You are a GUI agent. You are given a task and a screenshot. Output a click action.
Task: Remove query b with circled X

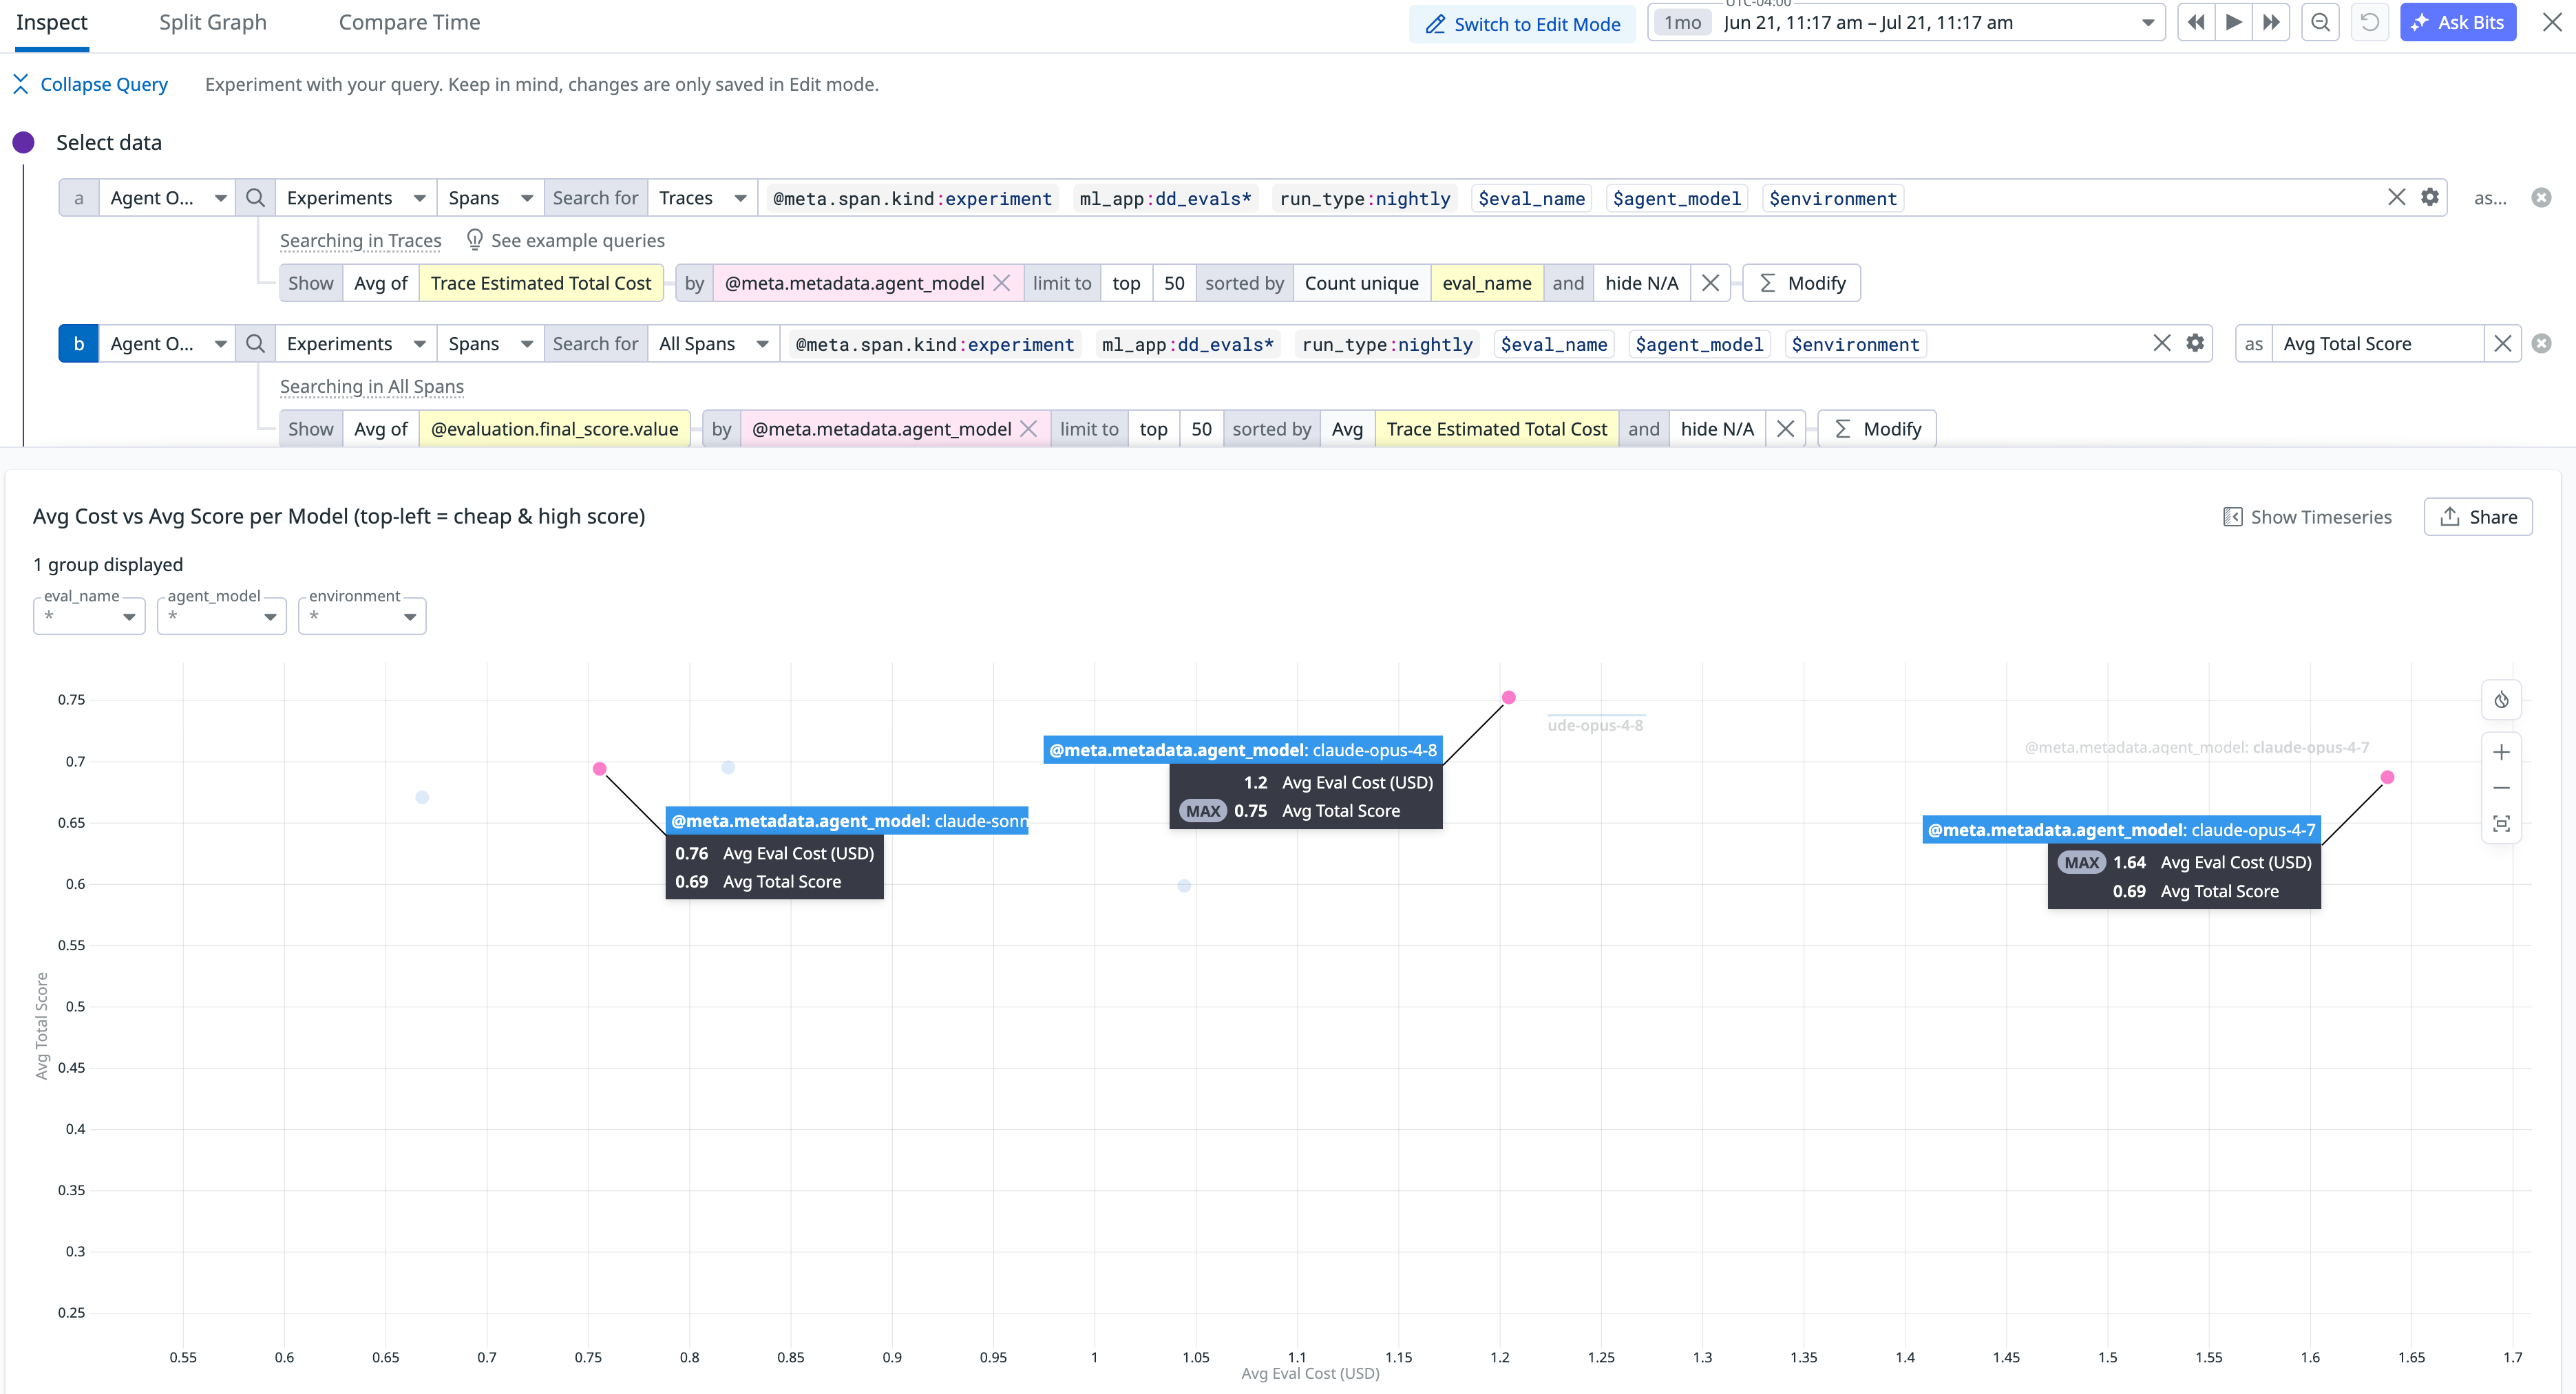[2541, 344]
